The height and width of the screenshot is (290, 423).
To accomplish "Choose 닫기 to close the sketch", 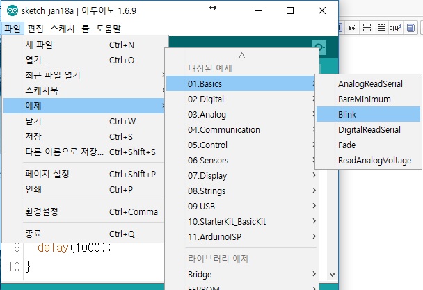I will (x=84, y=122).
